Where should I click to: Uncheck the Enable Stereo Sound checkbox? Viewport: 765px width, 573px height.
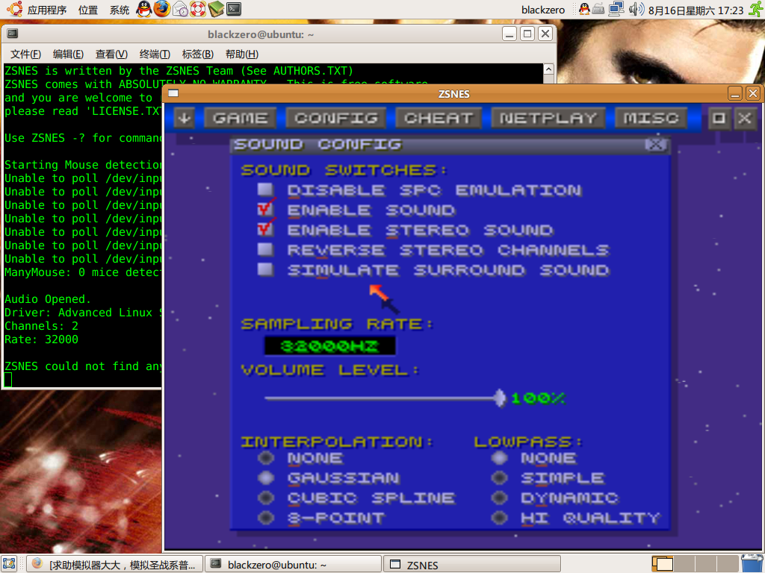[265, 230]
